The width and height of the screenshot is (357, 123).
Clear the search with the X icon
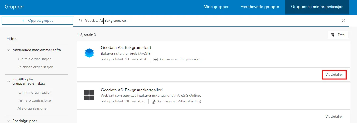[343, 21]
